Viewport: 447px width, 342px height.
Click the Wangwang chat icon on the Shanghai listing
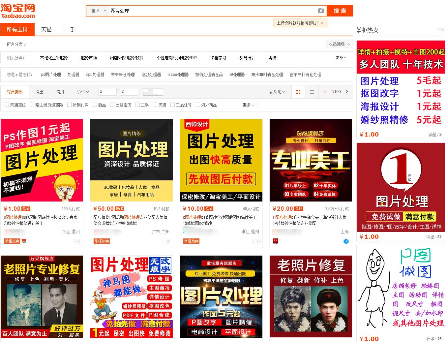(x=346, y=241)
